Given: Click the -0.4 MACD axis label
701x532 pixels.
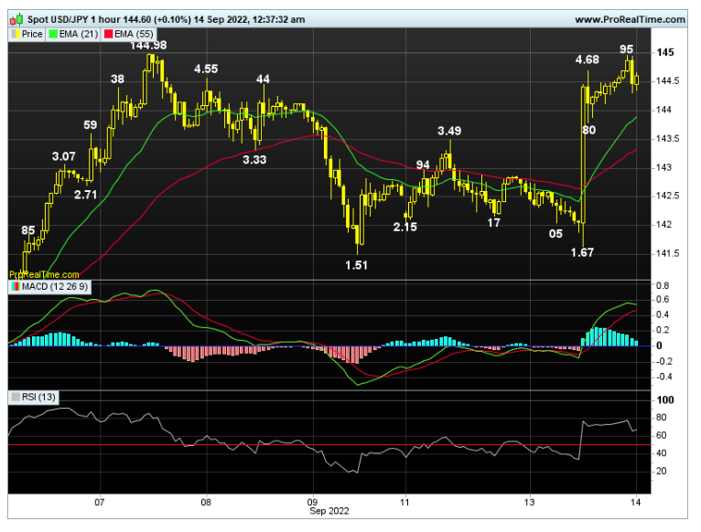Looking at the screenshot, I should pyautogui.click(x=662, y=377).
